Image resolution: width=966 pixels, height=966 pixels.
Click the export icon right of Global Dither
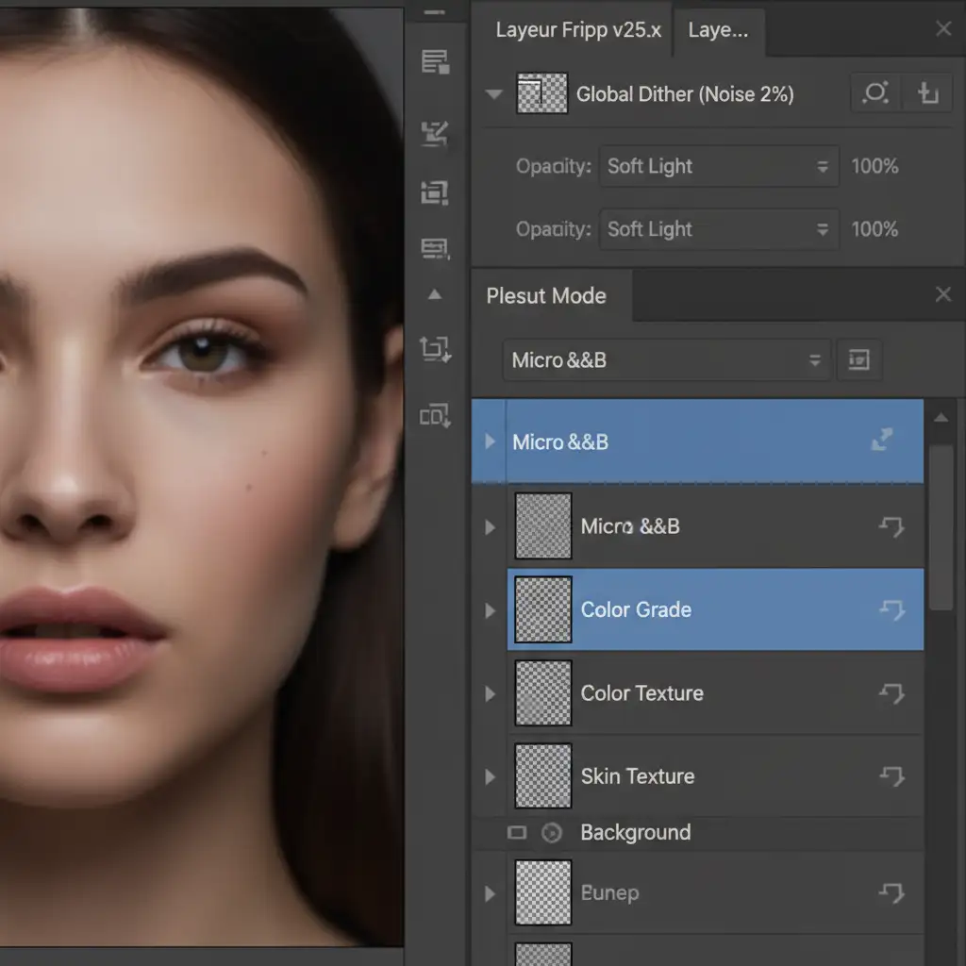pos(927,93)
